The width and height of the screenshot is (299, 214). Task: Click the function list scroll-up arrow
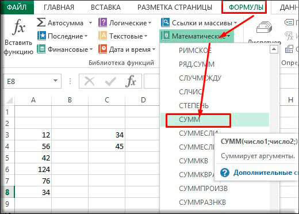tap(274, 49)
